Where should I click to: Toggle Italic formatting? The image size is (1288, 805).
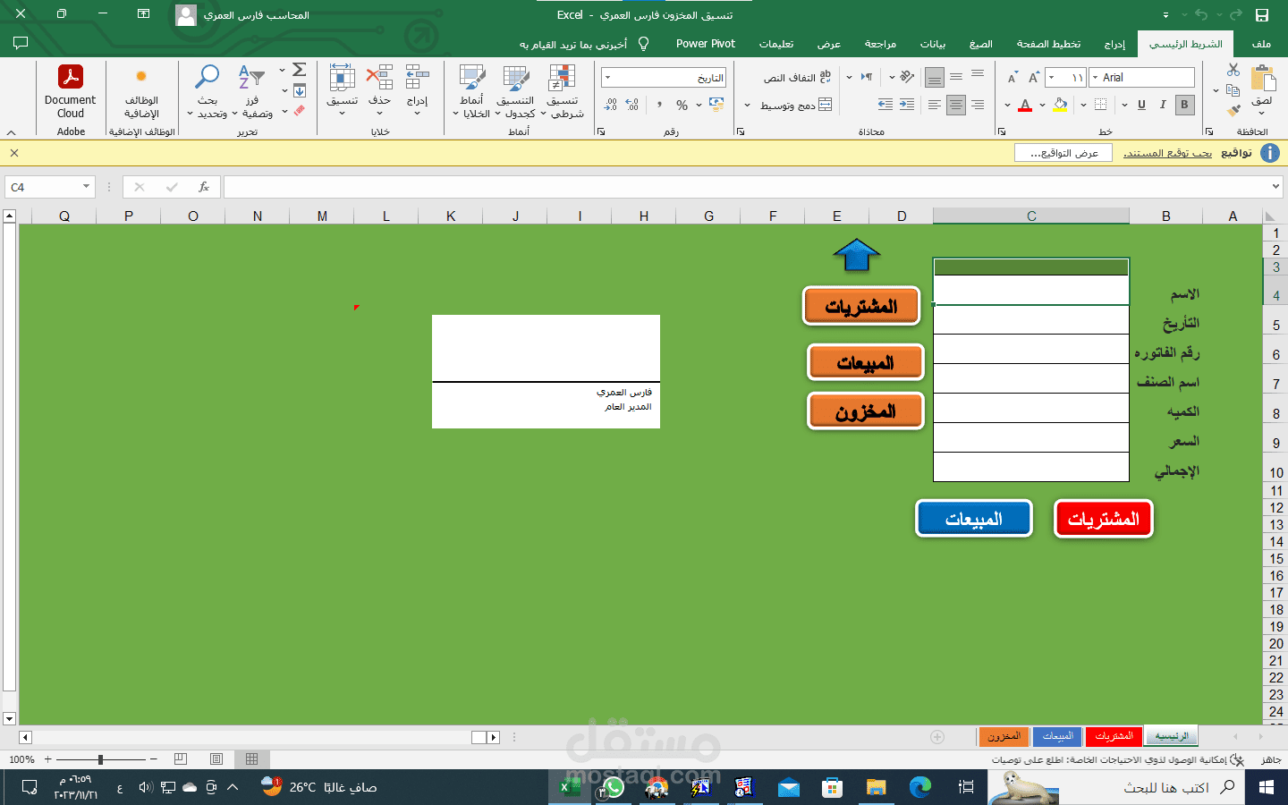click(x=1163, y=105)
